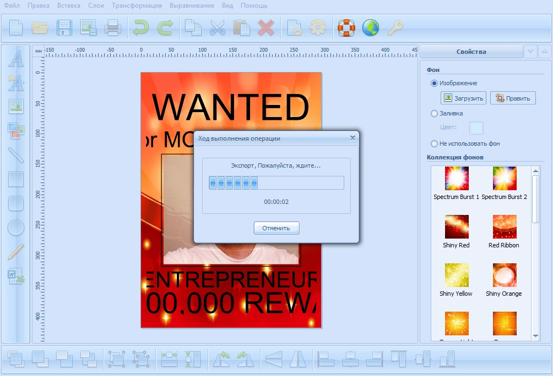Choose the Shiny Red background
Screen dimensions: 553x376
click(457, 231)
